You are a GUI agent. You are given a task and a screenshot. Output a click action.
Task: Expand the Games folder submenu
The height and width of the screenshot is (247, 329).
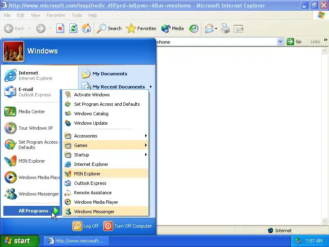(106, 145)
